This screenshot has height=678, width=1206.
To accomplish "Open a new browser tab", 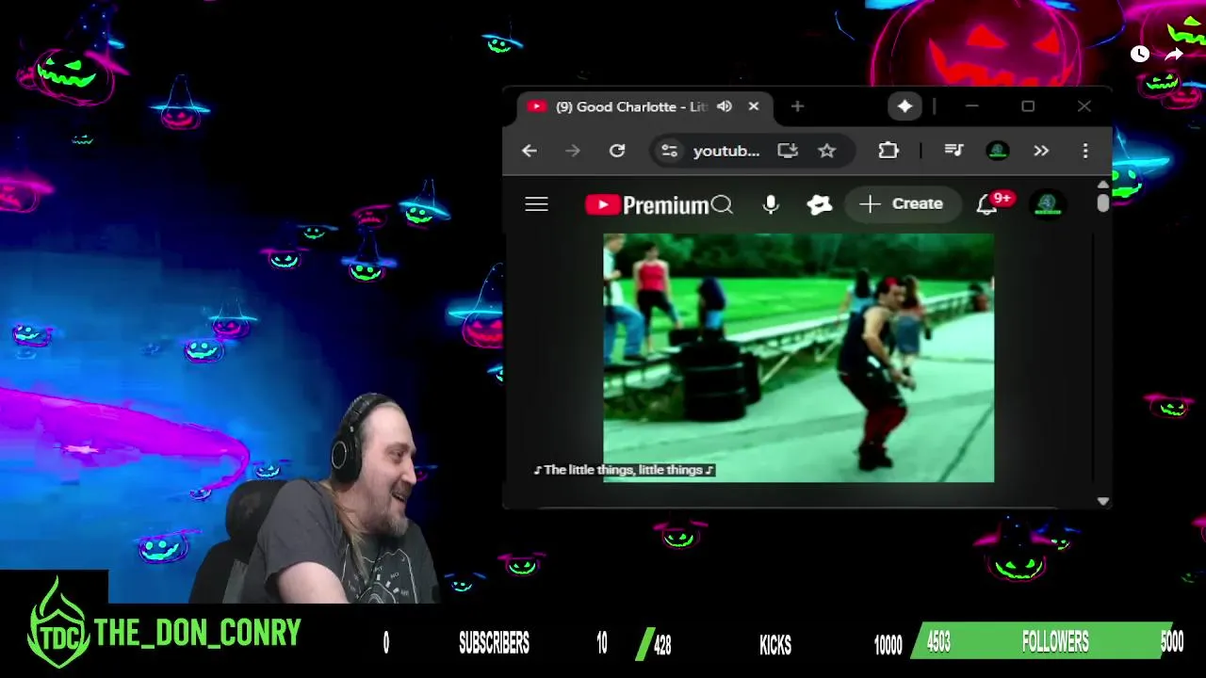I will [x=797, y=106].
